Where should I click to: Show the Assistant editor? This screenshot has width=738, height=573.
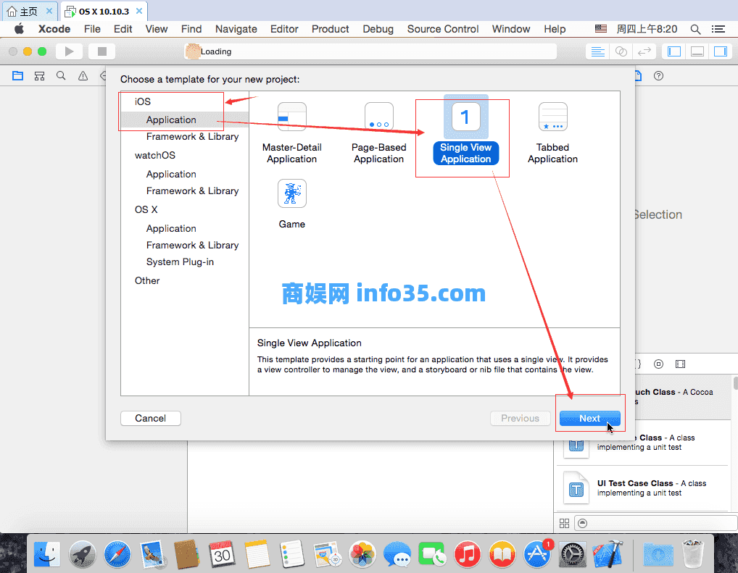click(621, 51)
